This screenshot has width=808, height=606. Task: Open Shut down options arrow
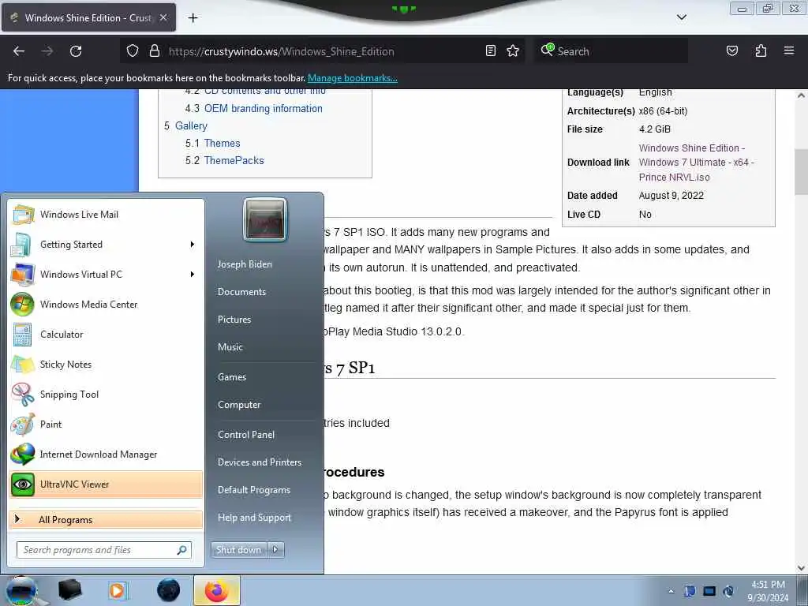coord(275,550)
